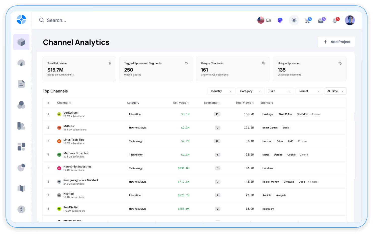Open the grid widgets sidebar icon
Viewport: 373px width, 236px height.
point(21,147)
